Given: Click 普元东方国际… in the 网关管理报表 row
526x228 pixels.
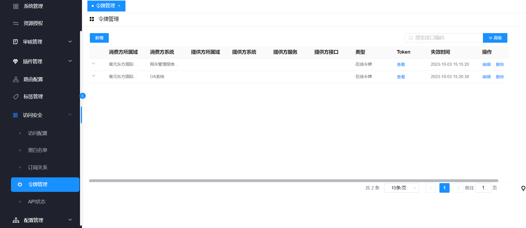Looking at the screenshot, I should 123,64.
